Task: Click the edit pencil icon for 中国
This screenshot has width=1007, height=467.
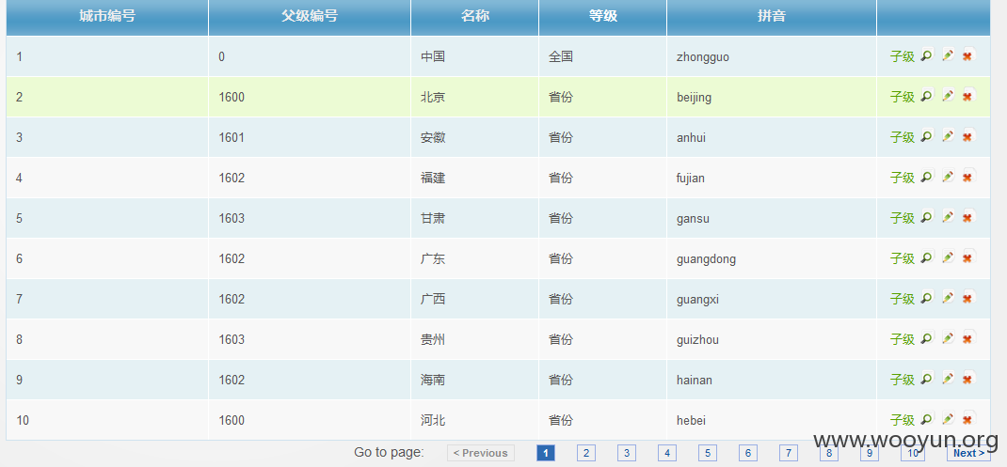Action: [x=948, y=55]
